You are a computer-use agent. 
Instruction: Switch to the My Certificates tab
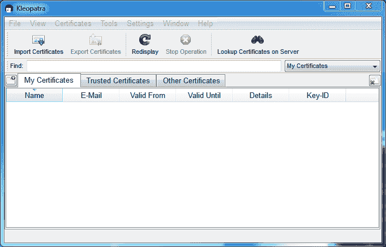[x=49, y=80]
